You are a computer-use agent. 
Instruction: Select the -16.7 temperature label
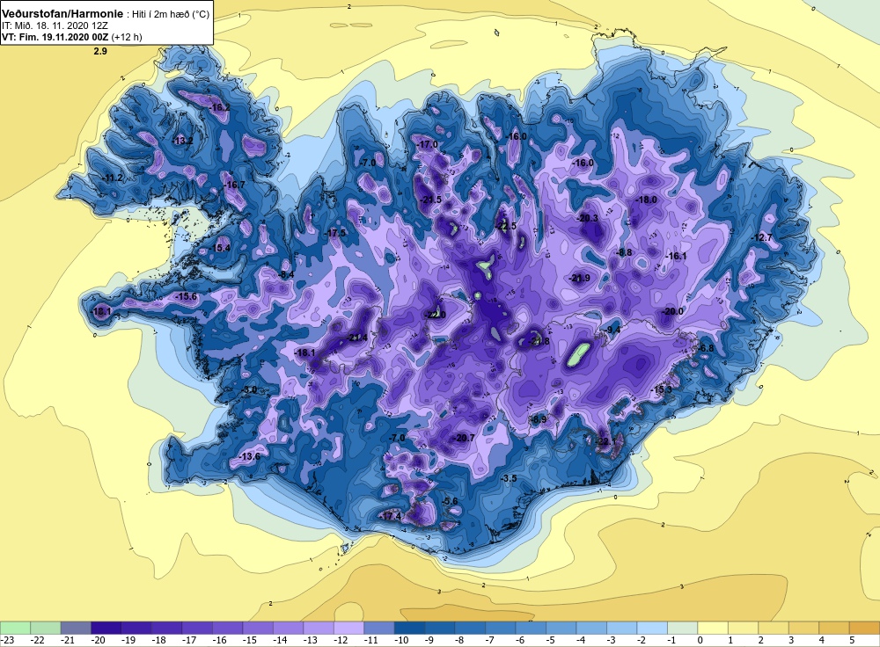click(x=234, y=185)
